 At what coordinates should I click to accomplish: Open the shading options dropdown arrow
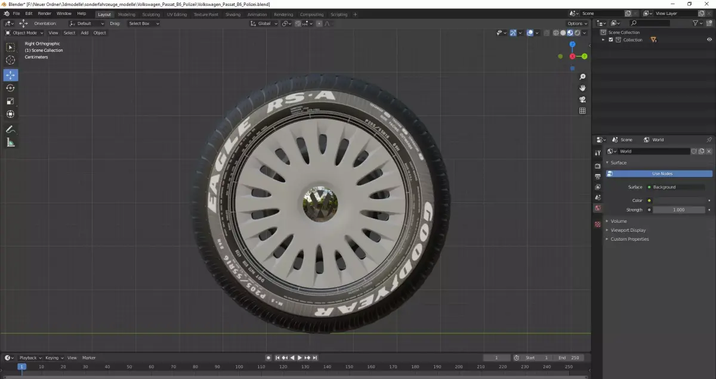point(585,33)
